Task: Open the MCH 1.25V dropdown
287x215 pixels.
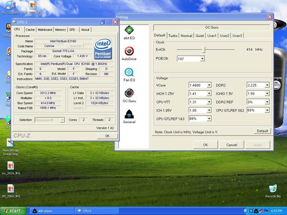Action: click(209, 94)
